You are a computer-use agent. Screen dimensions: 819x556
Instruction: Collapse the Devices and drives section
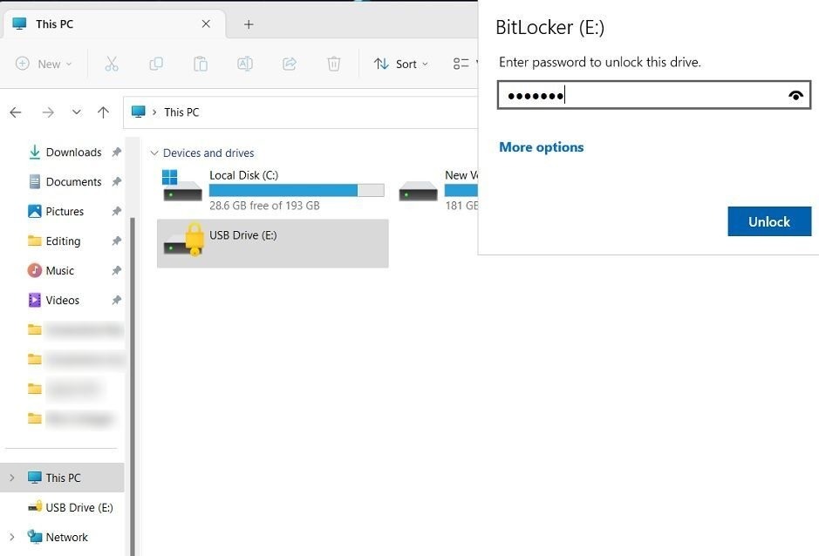click(154, 153)
